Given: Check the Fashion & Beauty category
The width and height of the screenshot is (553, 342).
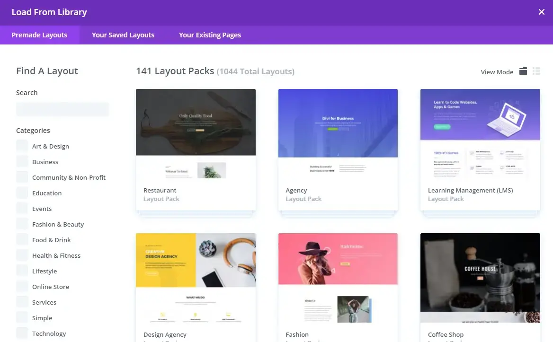Looking at the screenshot, I should click(x=22, y=224).
